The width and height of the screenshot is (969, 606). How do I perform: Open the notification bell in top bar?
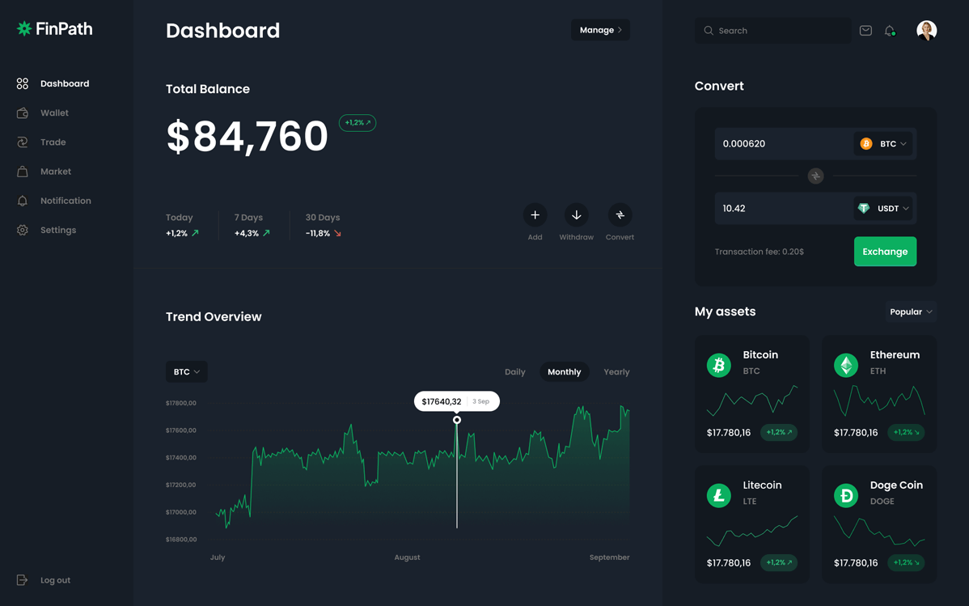click(x=890, y=31)
